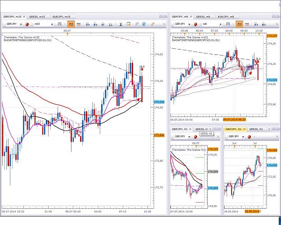Open chart type icon in m5 toolbar
The width and height of the screenshot is (281, 225).
coord(228,24)
